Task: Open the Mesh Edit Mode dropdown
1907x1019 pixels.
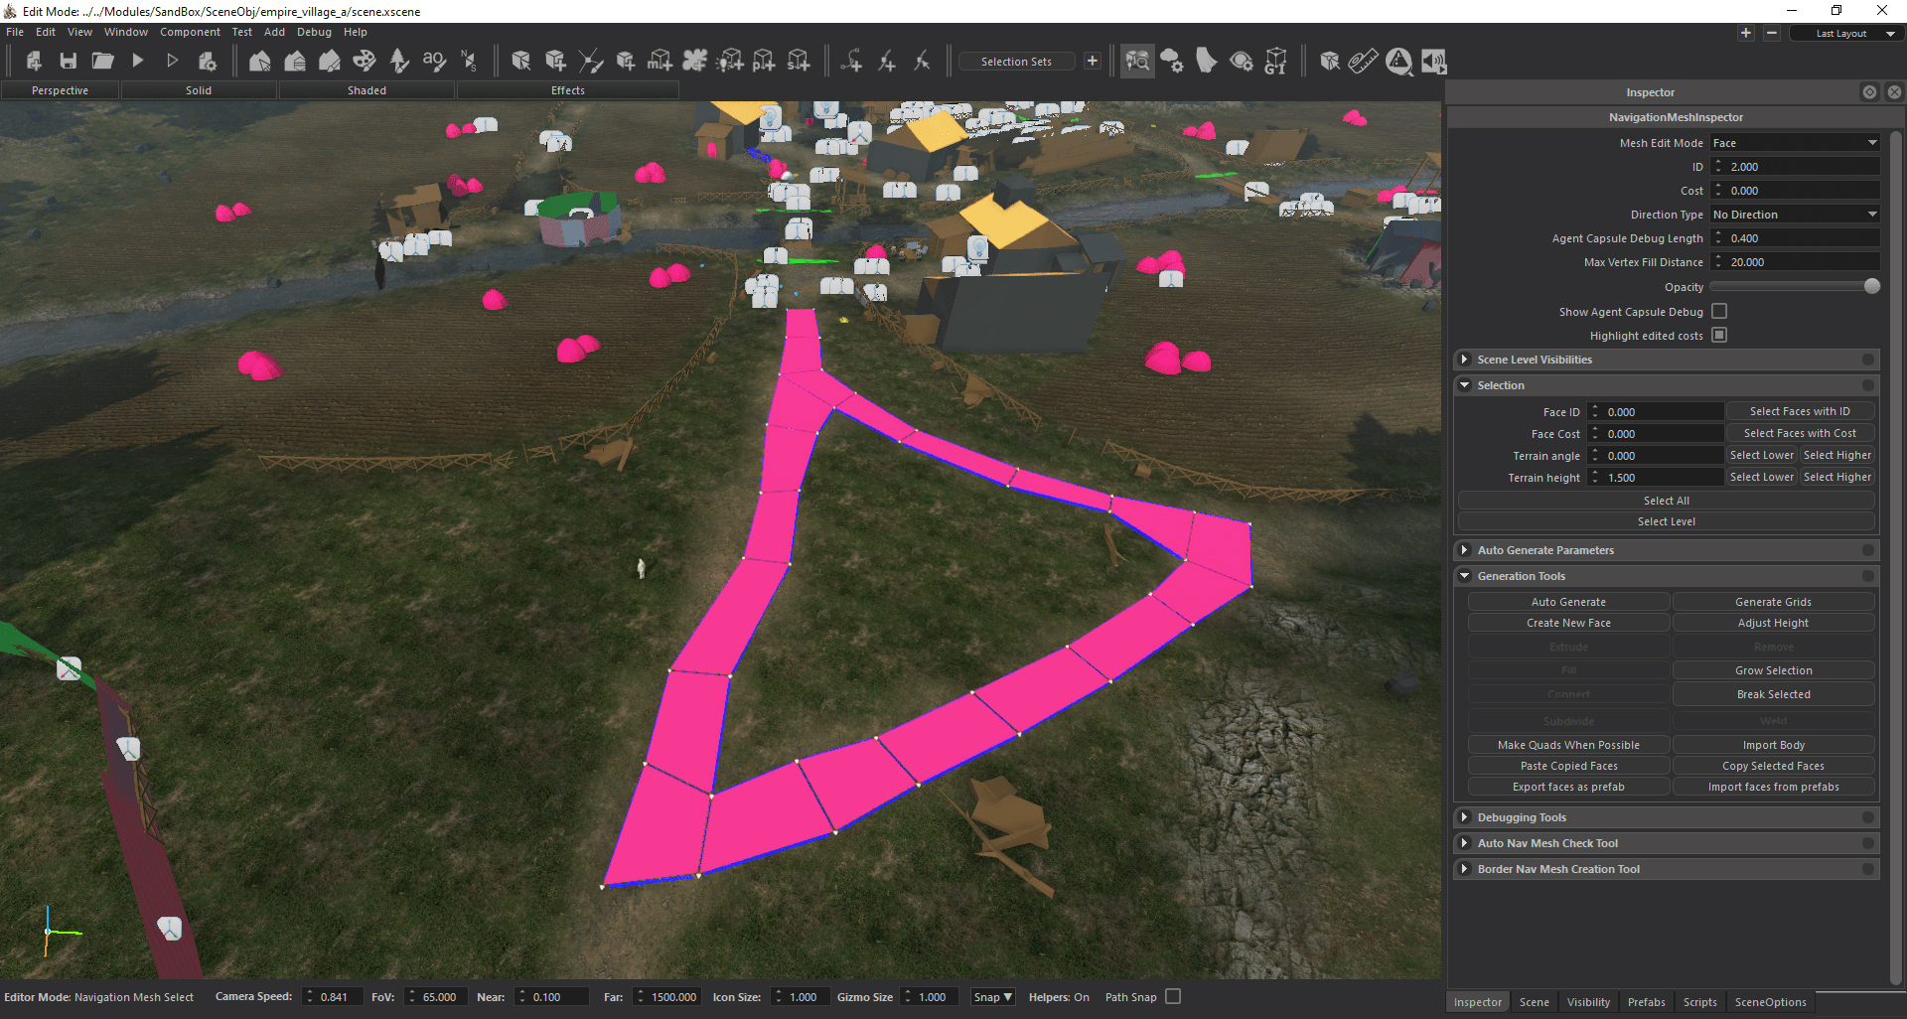Action: [1794, 143]
